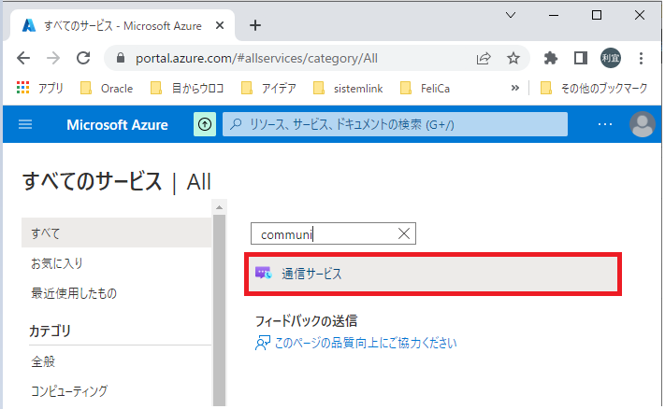Open the Oracle bookmark folder
Viewport: 665px width, 409px height.
[107, 88]
